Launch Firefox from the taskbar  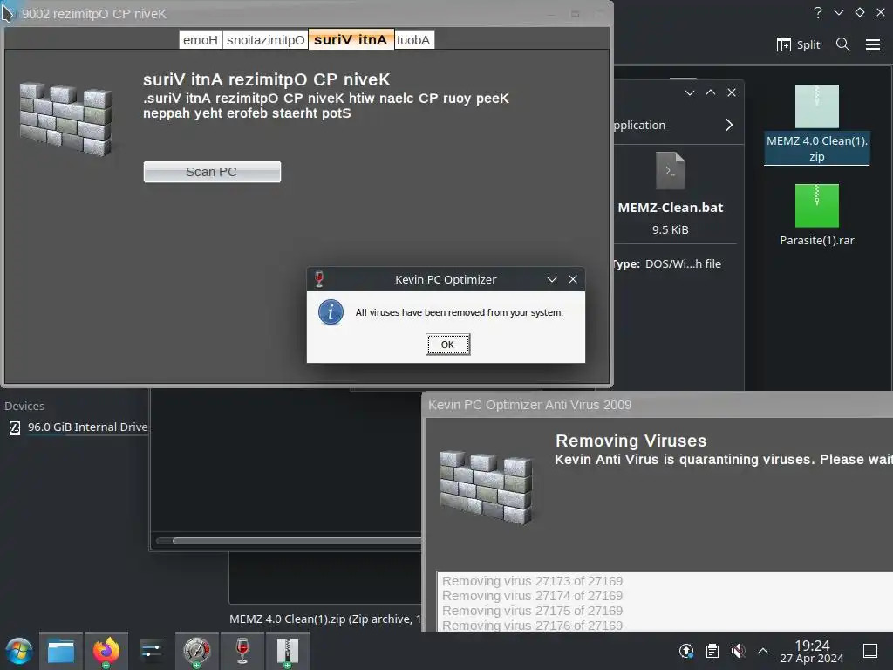click(x=106, y=651)
